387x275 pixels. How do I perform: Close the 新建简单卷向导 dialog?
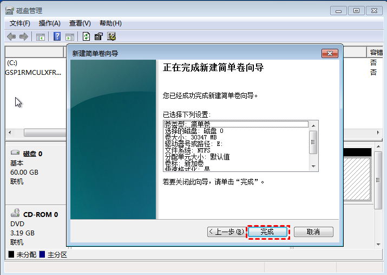click(330, 53)
